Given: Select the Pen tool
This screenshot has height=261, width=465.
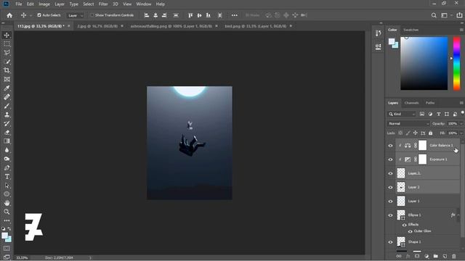Looking at the screenshot, I should 7,167.
